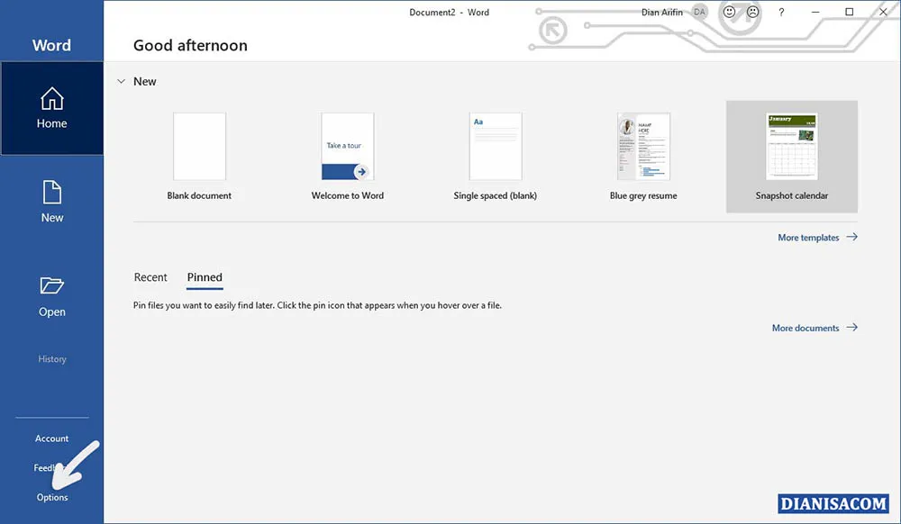This screenshot has width=901, height=524.
Task: Click the More documents link
Action: coord(805,327)
